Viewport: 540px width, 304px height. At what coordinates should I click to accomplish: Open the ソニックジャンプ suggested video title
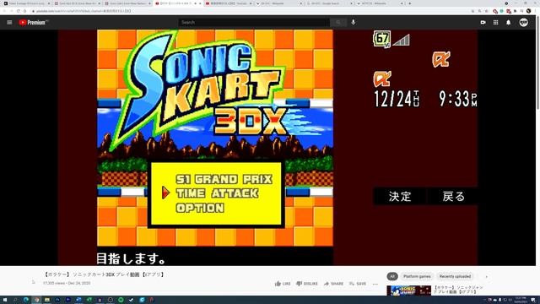(458, 290)
